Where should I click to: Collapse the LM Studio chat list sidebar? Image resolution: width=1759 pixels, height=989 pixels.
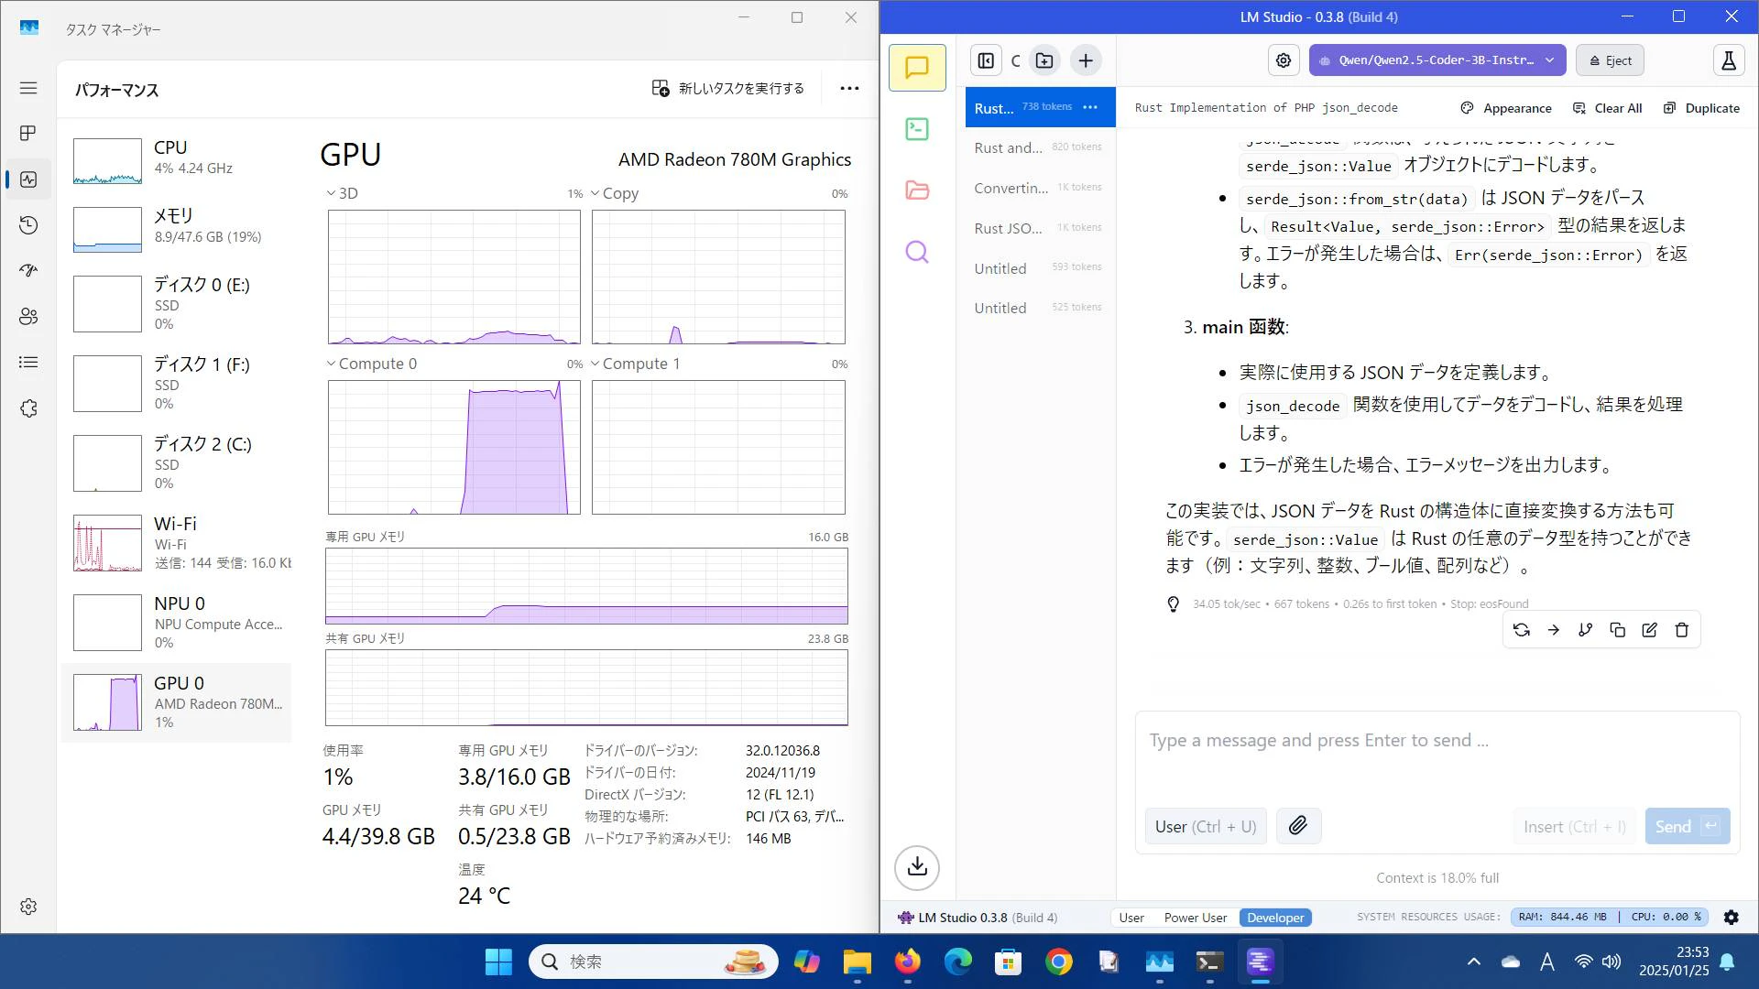[986, 60]
